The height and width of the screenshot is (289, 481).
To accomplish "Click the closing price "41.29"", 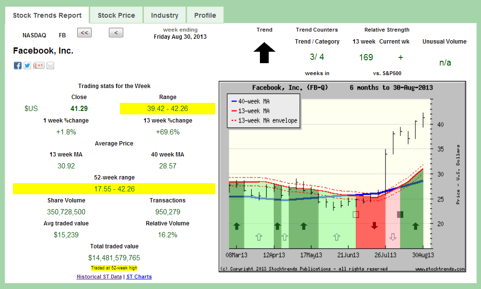I will (x=79, y=109).
